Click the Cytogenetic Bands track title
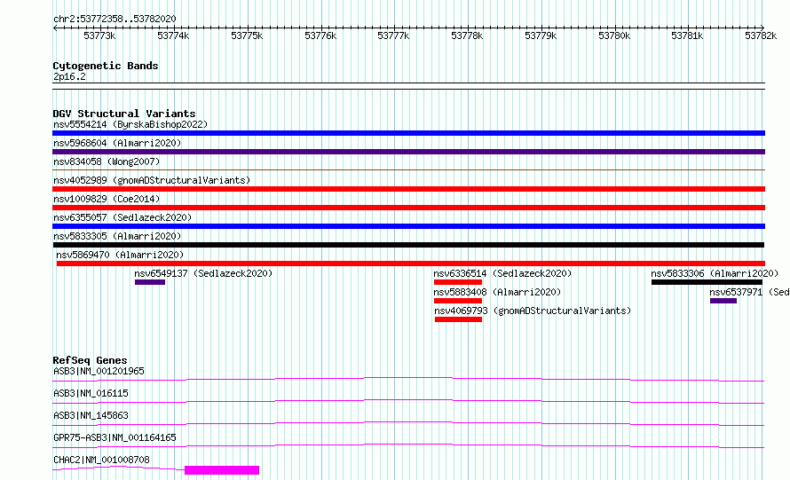The height and width of the screenshot is (480, 790). pos(106,66)
